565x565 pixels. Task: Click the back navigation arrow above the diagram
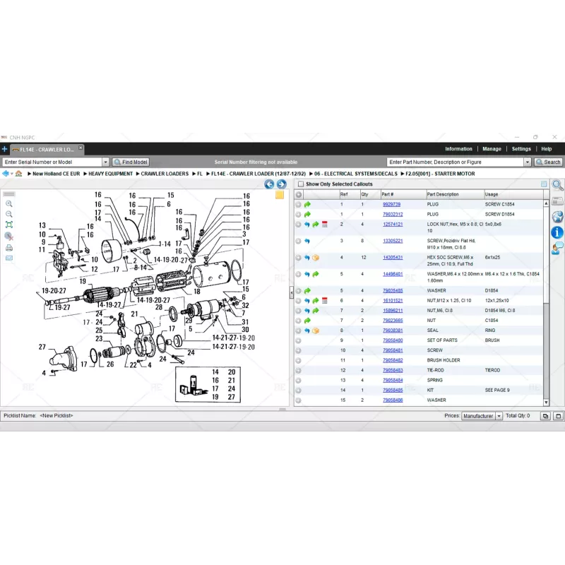[x=269, y=184]
